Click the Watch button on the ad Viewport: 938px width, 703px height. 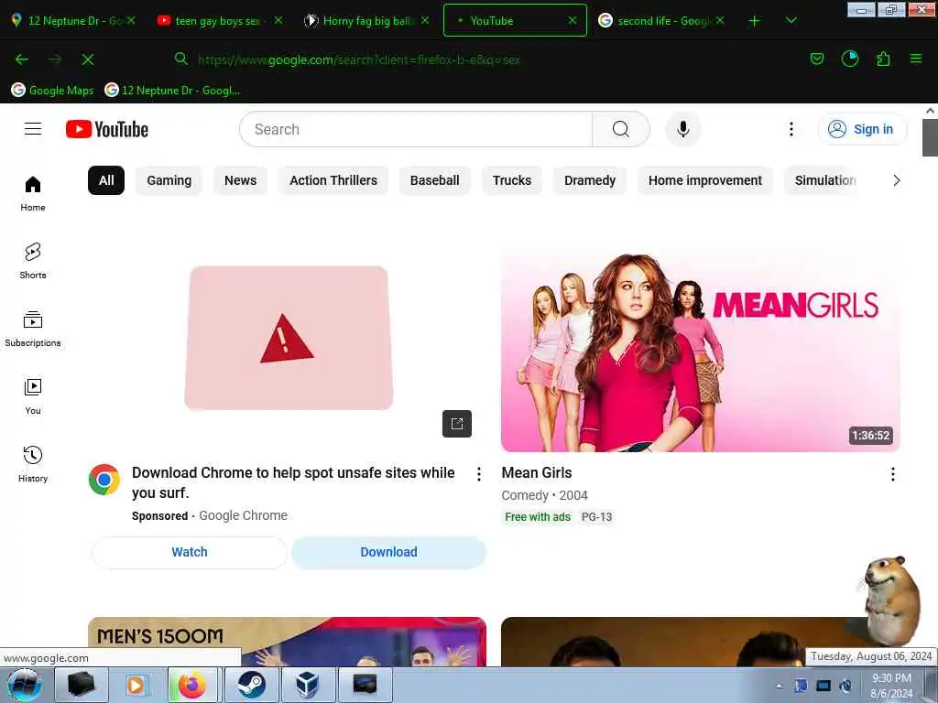(x=189, y=552)
